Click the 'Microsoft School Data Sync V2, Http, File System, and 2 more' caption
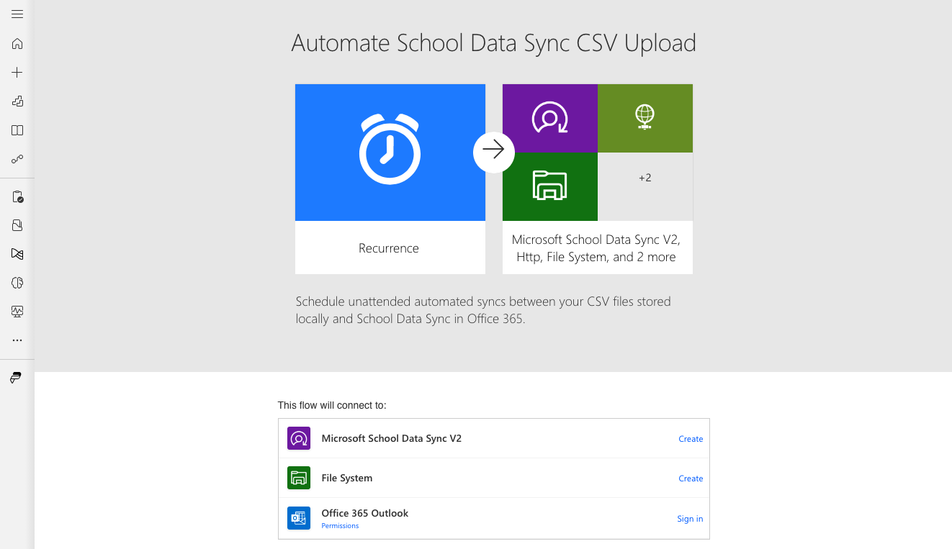 596,248
